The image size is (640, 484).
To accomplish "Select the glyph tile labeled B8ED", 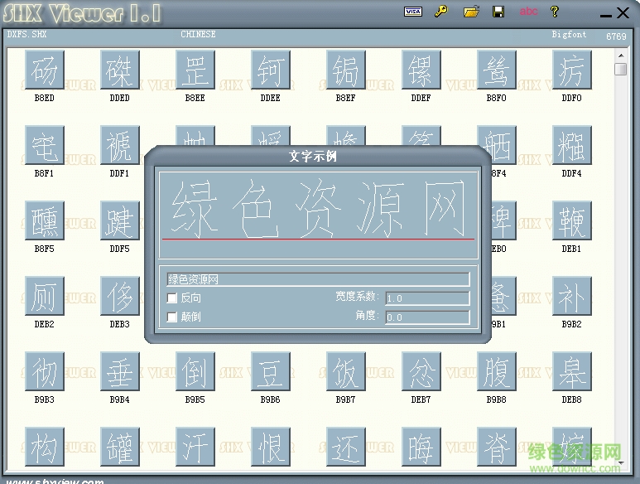I will tap(45, 70).
